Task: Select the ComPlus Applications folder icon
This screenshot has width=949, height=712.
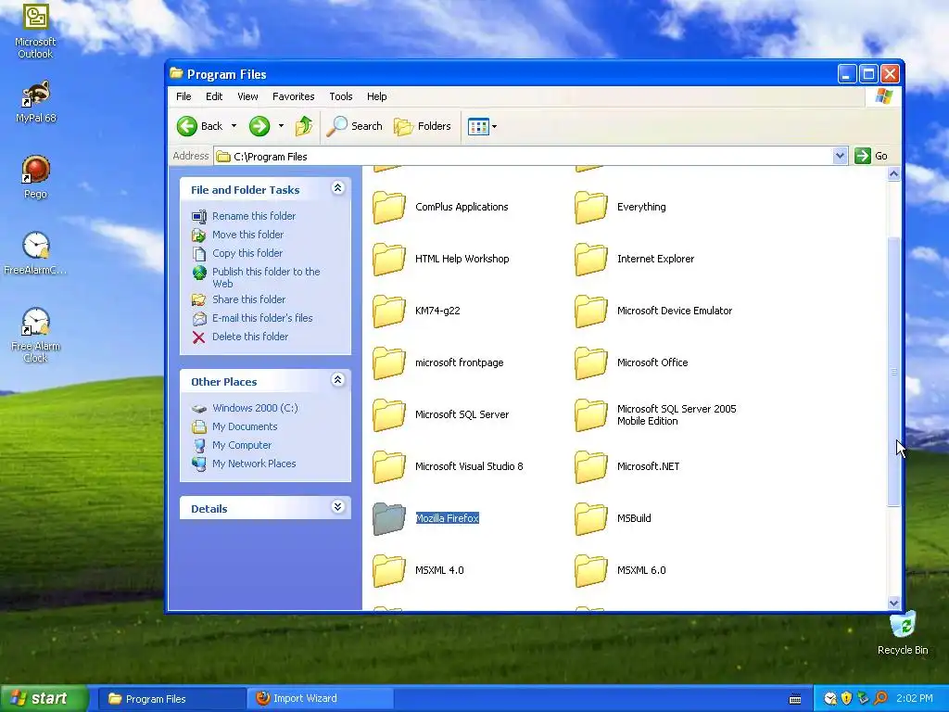Action: tap(388, 207)
